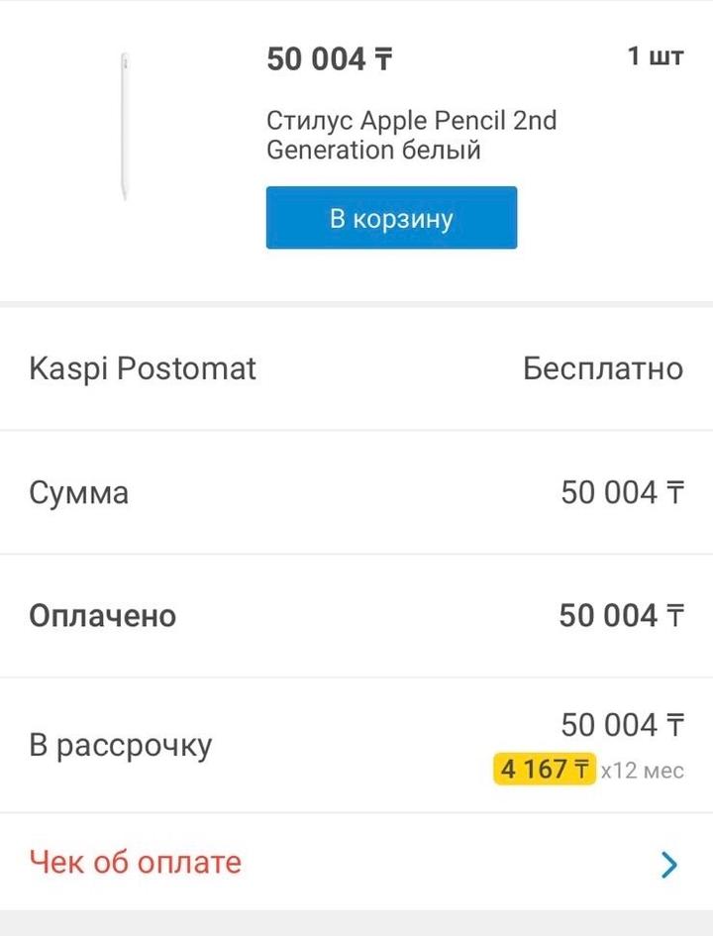Select the Kaspi Postomat delivery label

(143, 368)
